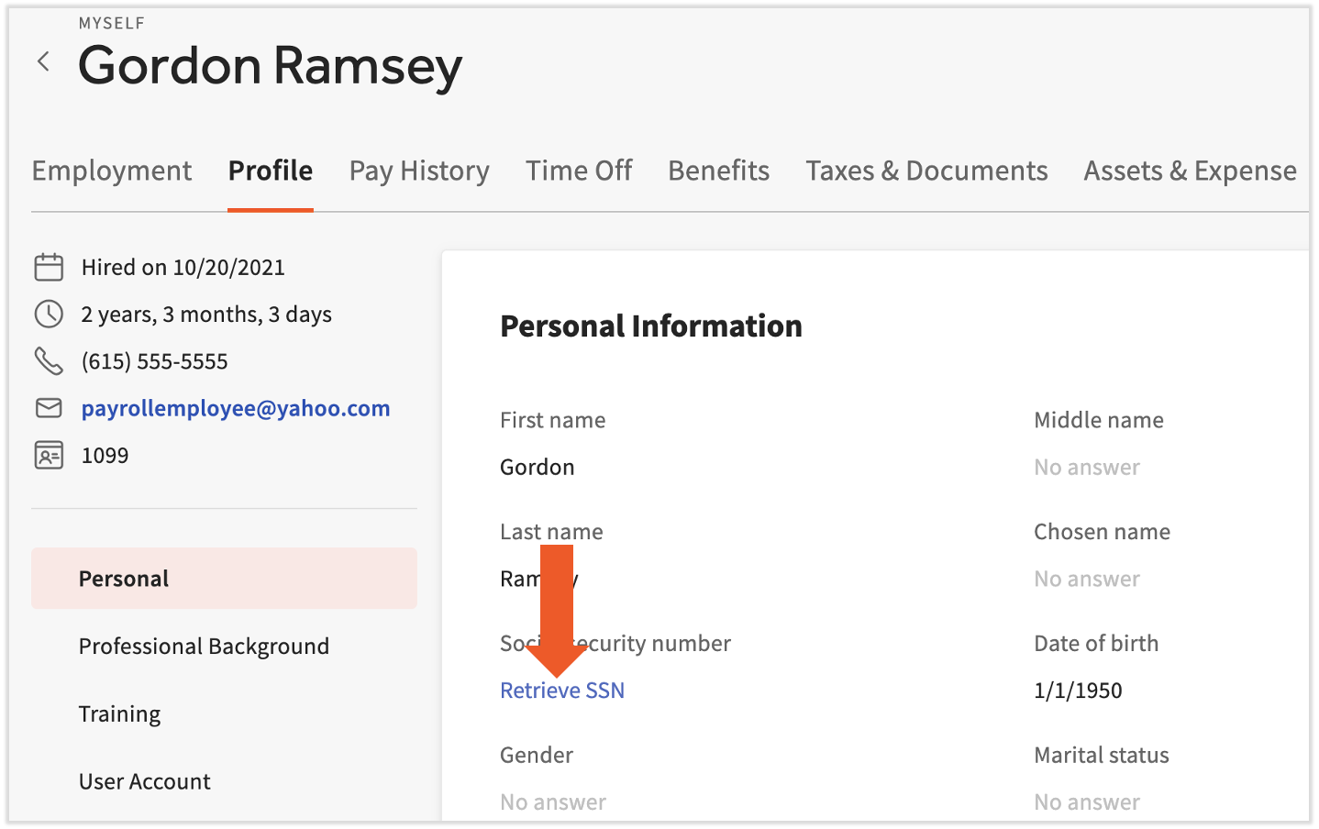This screenshot has height=829, width=1319.
Task: Open the Time Off tab
Action: (x=579, y=171)
